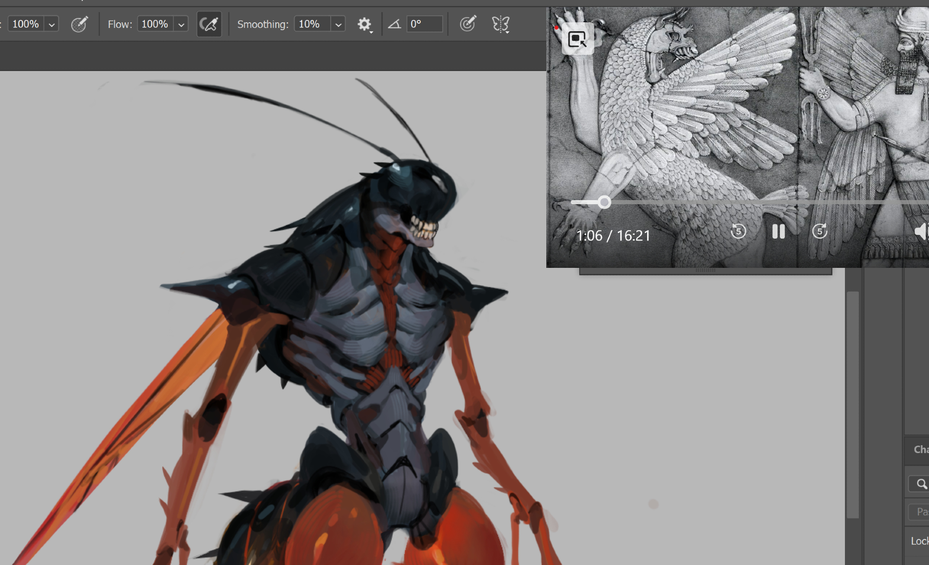Open smoothing options gear

pos(365,24)
